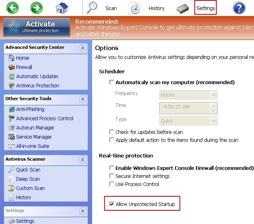Launch Autorun Manager from sidebar
This screenshot has height=224, width=254.
pyautogui.click(x=35, y=128)
